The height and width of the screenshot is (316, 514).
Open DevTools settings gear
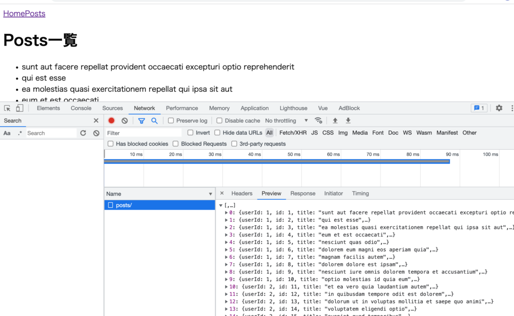pos(499,108)
